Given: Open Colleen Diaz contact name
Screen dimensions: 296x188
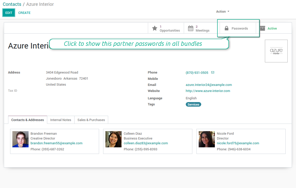Looking at the screenshot, I should point(133,134).
